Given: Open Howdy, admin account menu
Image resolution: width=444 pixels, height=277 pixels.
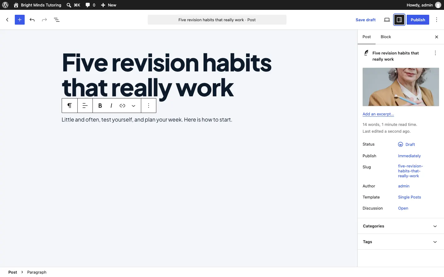Looking at the screenshot, I should [x=424, y=5].
